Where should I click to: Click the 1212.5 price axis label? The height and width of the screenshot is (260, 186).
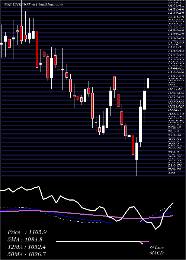(x=175, y=25)
